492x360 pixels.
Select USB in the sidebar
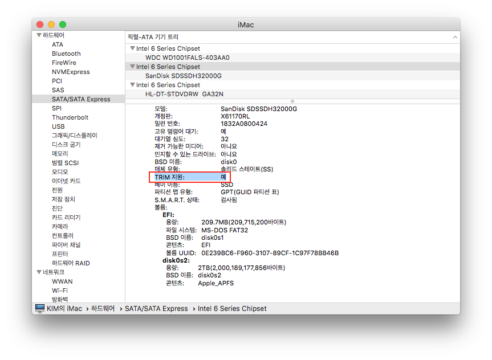(x=58, y=126)
